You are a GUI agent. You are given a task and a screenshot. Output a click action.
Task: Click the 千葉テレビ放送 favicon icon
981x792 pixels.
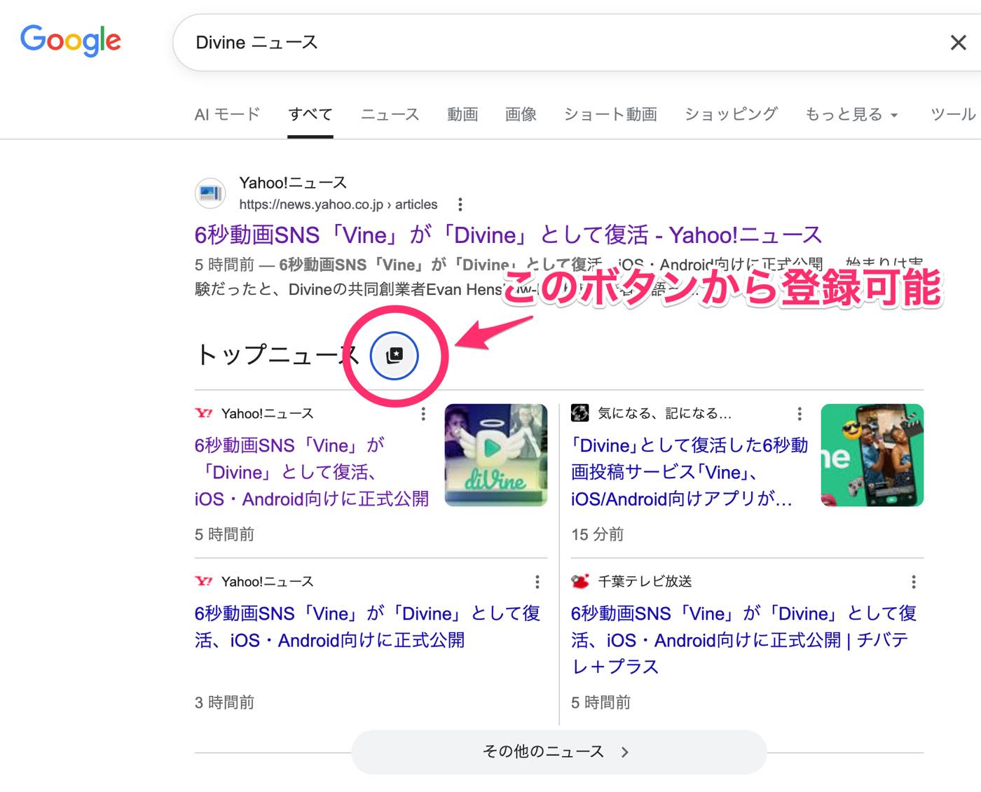pyautogui.click(x=580, y=581)
